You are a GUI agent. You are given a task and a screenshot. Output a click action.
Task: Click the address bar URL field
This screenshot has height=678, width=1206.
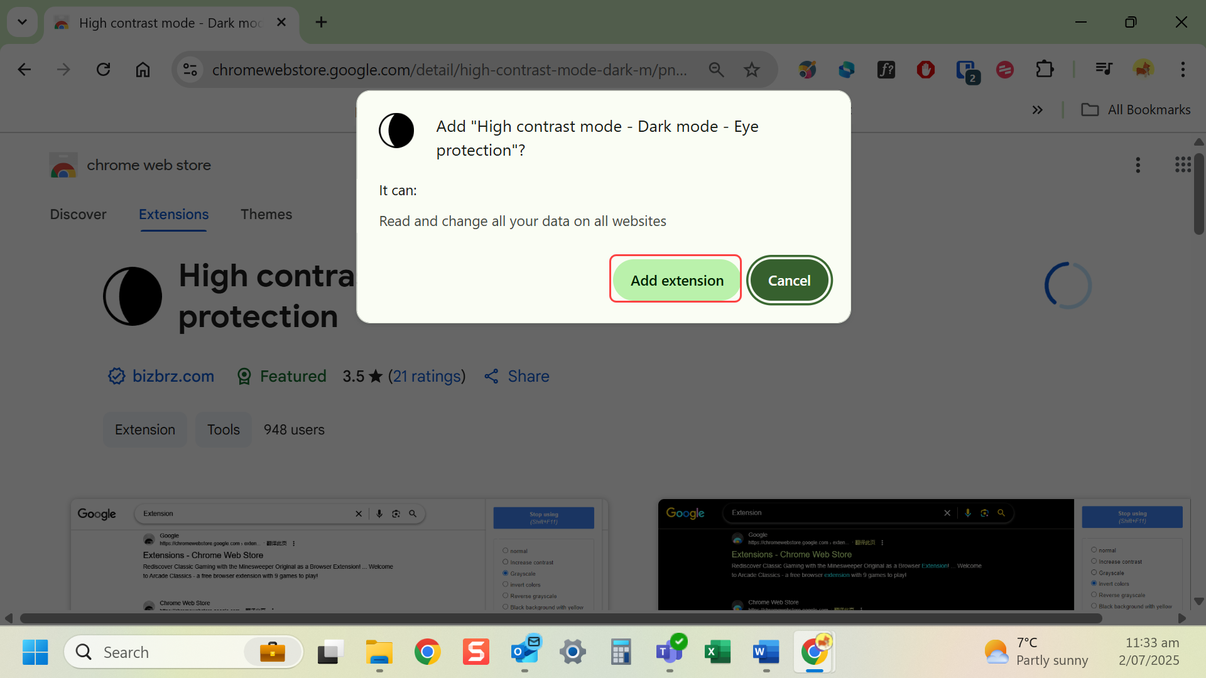[449, 70]
